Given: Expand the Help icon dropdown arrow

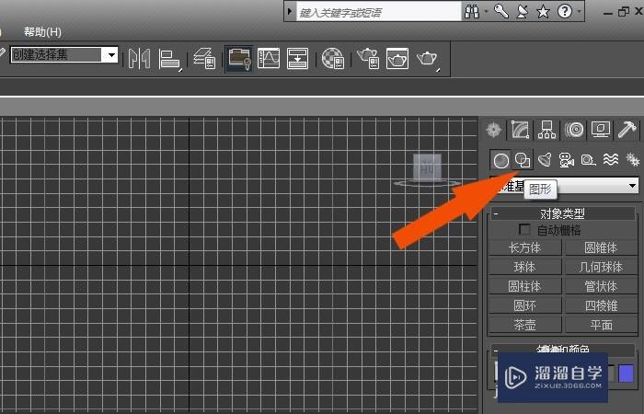Looking at the screenshot, I should coord(579,11).
